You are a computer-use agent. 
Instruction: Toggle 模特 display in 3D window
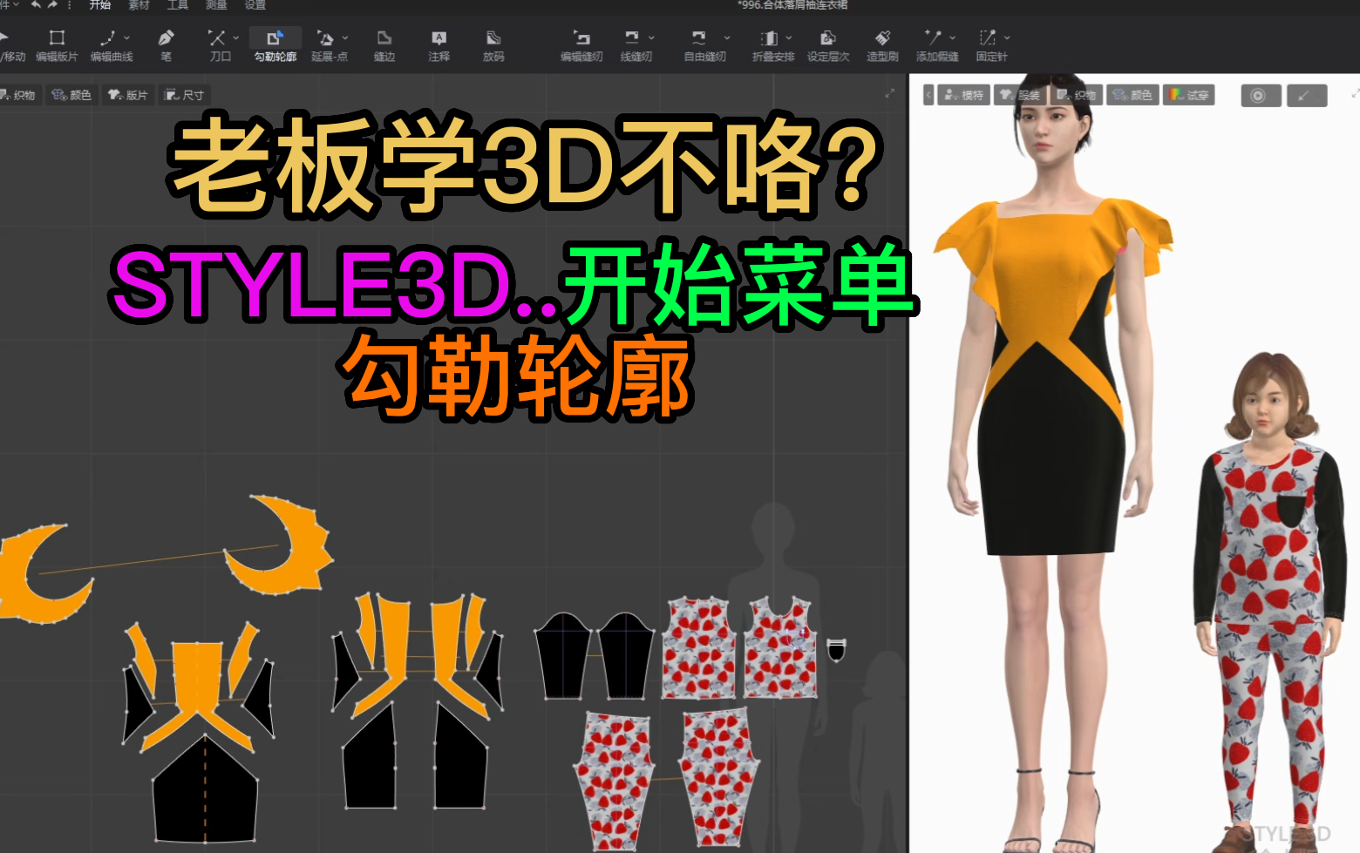[963, 95]
